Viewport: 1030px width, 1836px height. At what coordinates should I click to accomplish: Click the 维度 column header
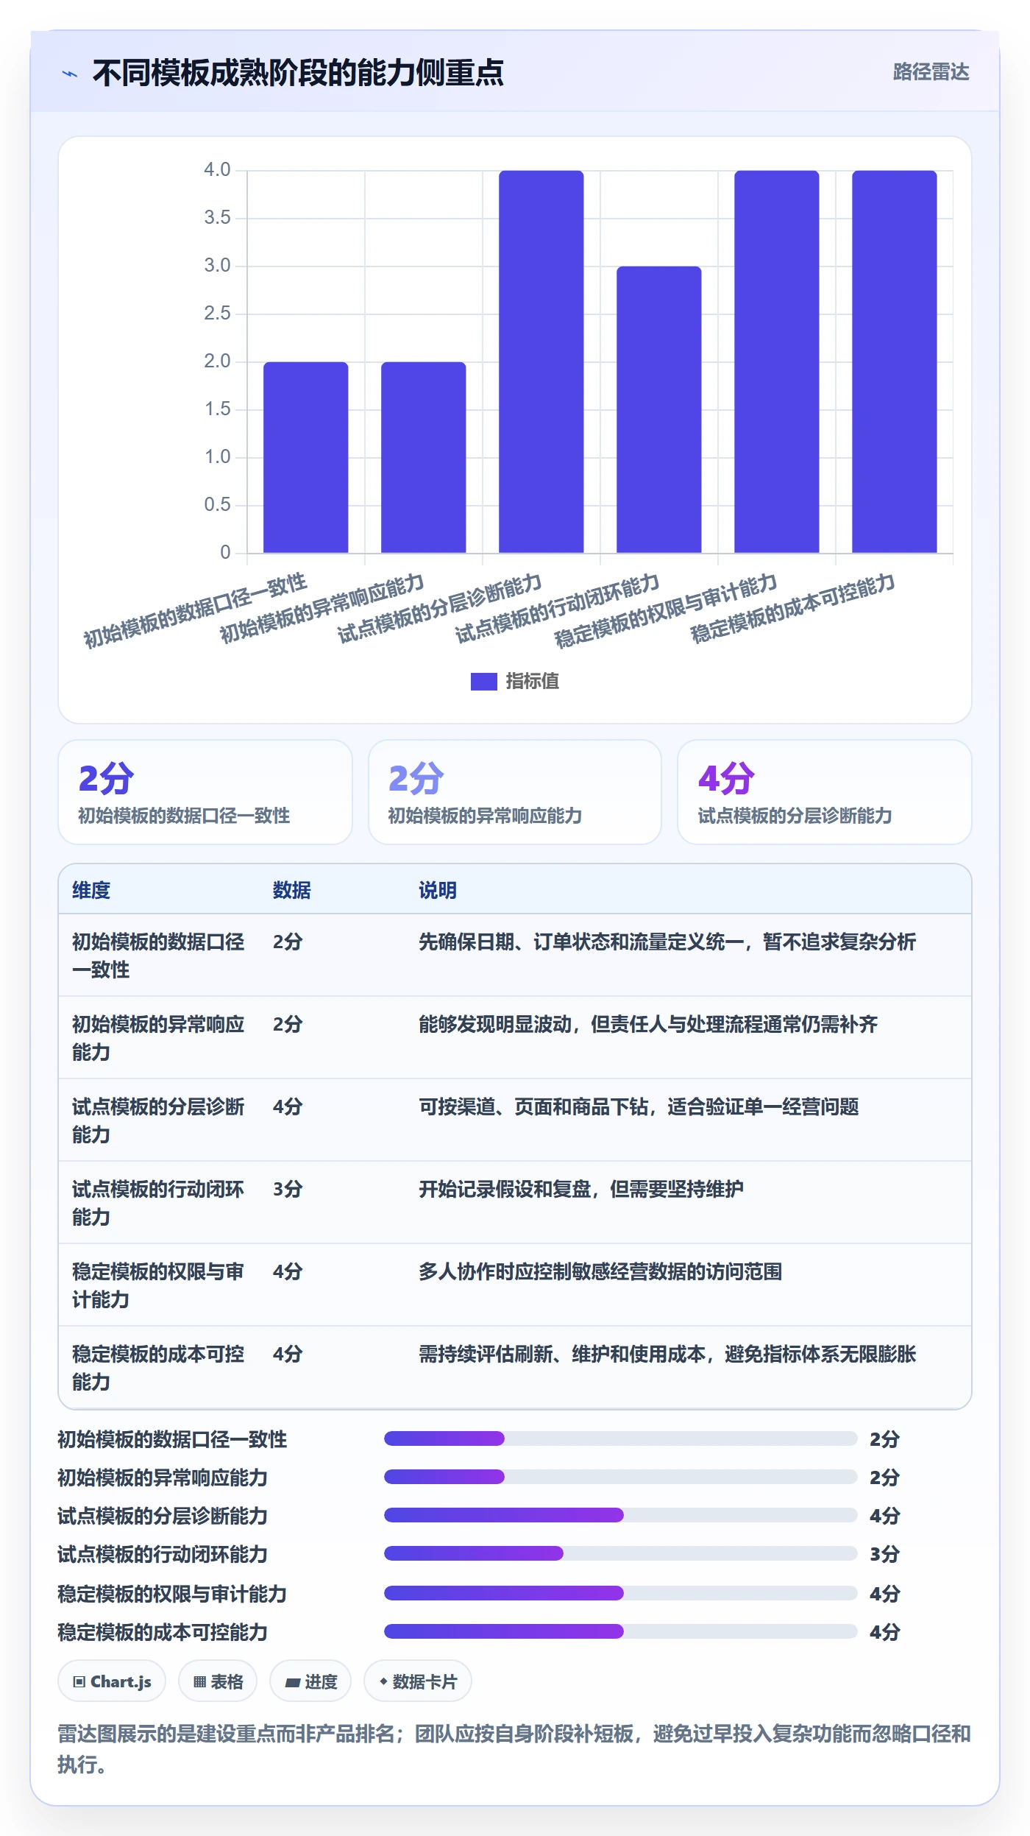click(x=91, y=890)
